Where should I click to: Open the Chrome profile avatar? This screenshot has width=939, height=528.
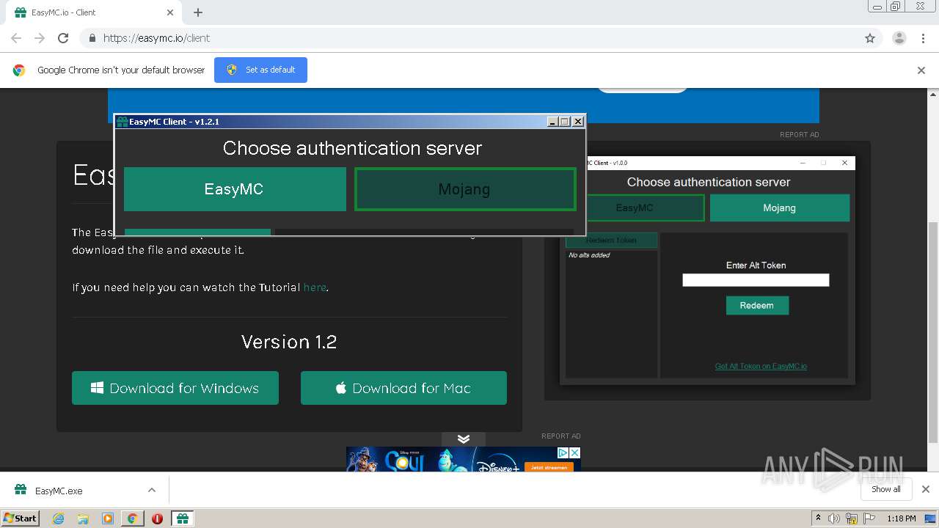pyautogui.click(x=899, y=38)
